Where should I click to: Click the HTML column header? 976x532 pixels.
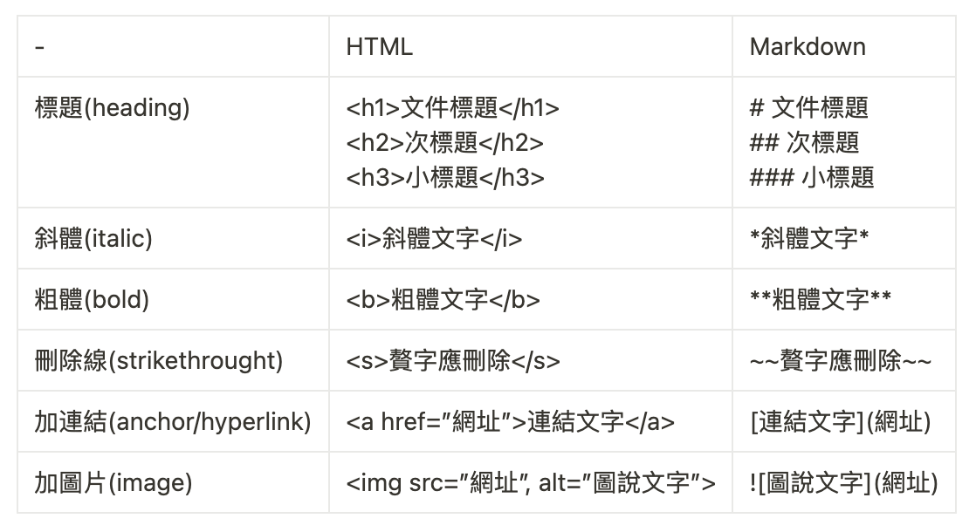pos(379,47)
